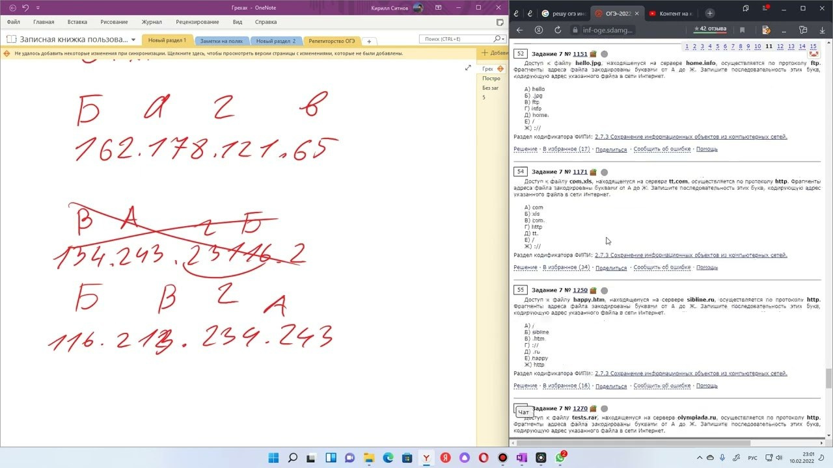The height and width of the screenshot is (468, 833).
Task: Click the undo arrow in OneNote title bar
Action: point(25,8)
